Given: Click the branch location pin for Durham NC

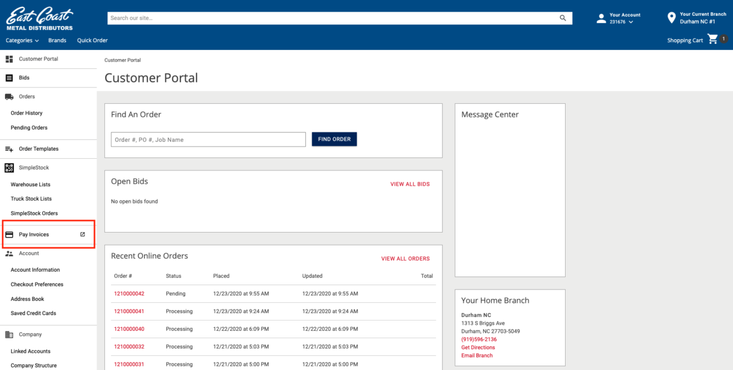Looking at the screenshot, I should click(x=672, y=17).
